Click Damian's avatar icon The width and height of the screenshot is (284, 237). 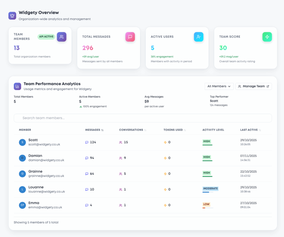(22, 158)
